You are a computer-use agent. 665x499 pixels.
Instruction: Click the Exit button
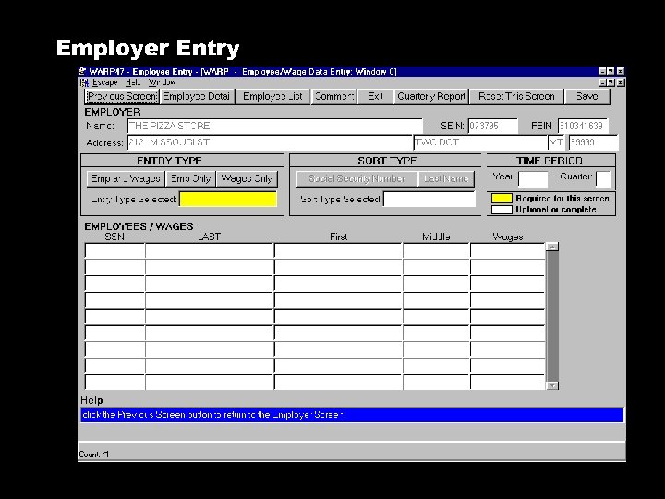tap(375, 96)
